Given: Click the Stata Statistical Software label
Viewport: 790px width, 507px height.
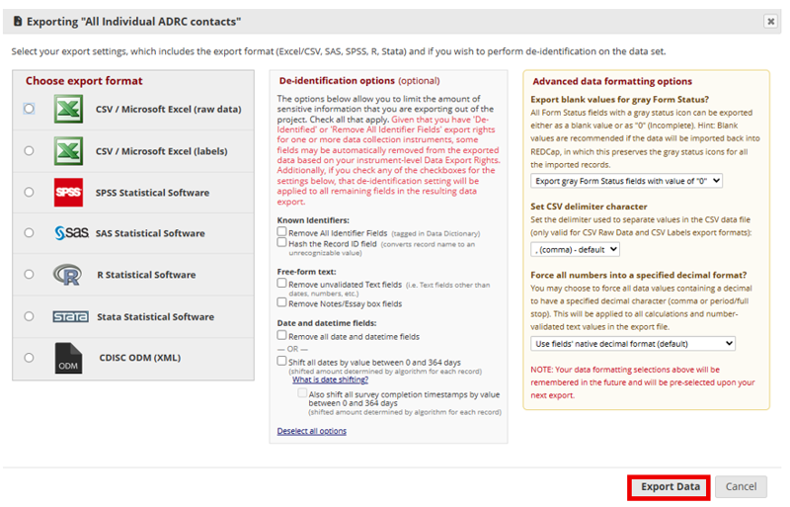Looking at the screenshot, I should tap(155, 317).
